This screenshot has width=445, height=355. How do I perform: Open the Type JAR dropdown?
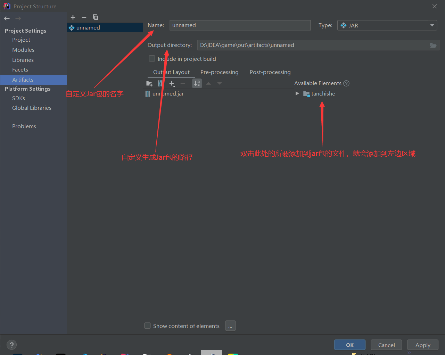[387, 25]
